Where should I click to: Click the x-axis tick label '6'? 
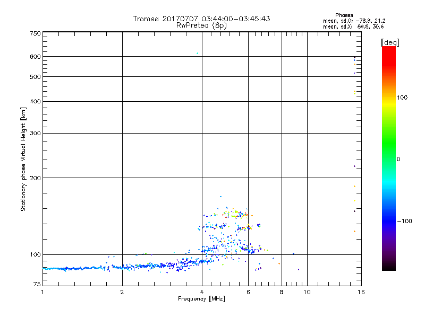(x=248, y=292)
